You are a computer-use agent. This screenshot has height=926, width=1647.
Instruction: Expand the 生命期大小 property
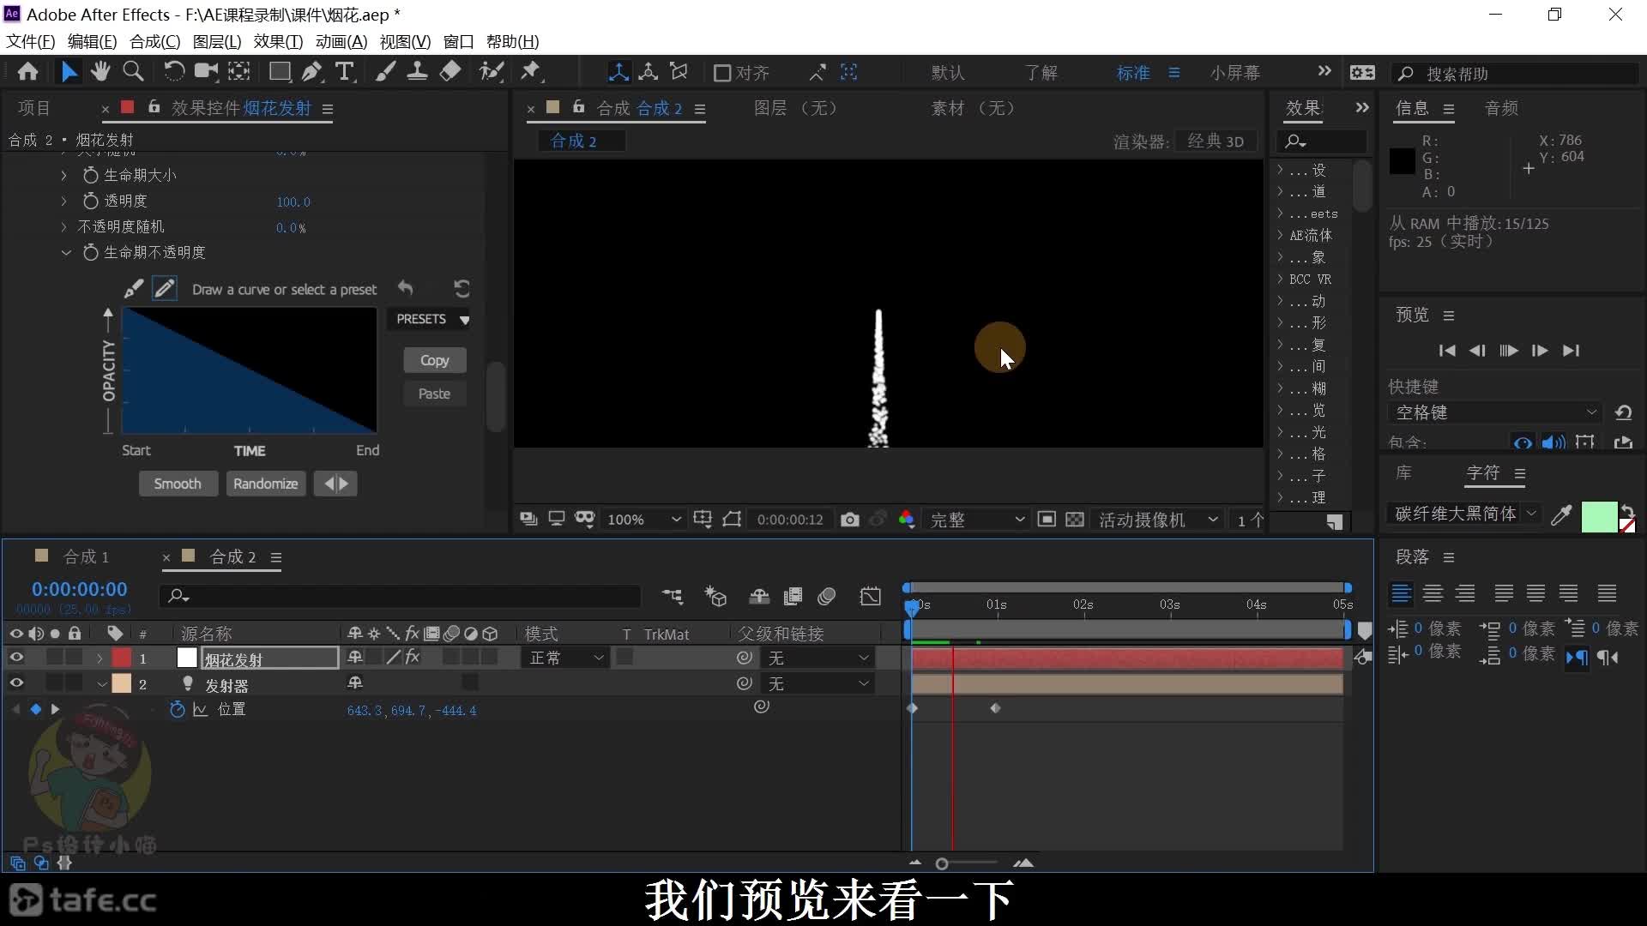coord(64,175)
